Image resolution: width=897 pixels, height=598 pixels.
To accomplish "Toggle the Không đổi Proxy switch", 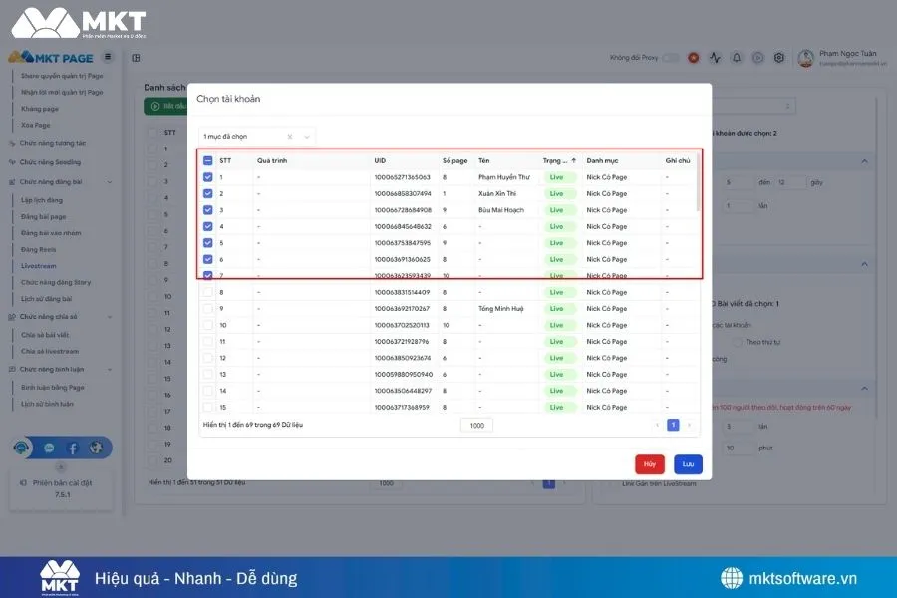I will [x=671, y=58].
